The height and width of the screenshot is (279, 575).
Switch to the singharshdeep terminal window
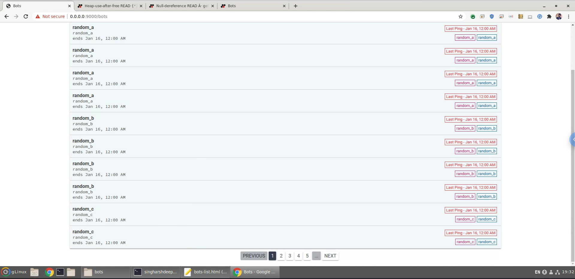coord(155,272)
